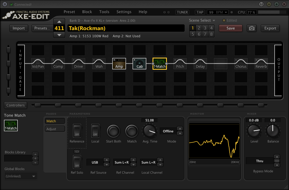289x190 pixels.
Task: Toggle the Local switch
Action: click(95, 131)
